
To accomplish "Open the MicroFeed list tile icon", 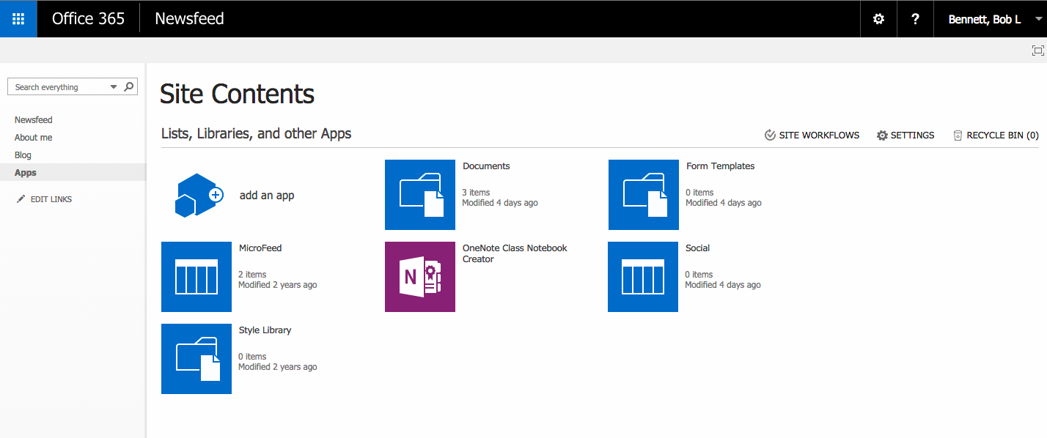I will pos(196,277).
